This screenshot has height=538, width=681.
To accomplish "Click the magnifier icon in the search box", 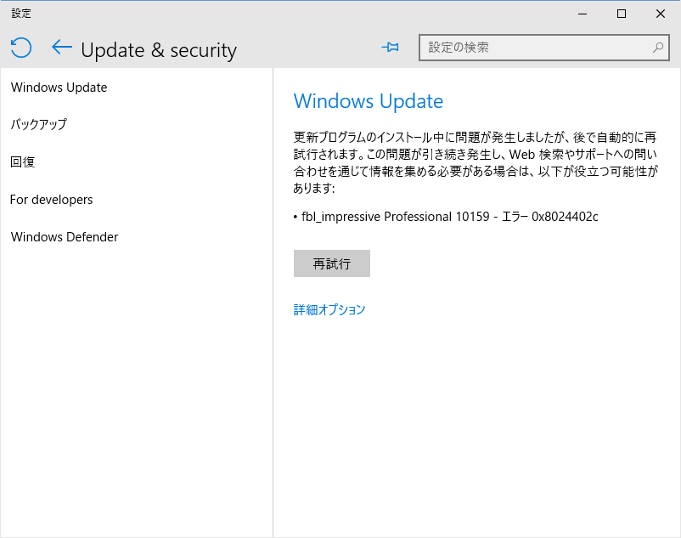I will (658, 48).
